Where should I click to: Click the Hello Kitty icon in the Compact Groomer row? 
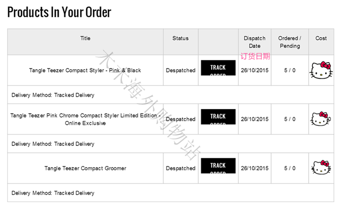[321, 168]
